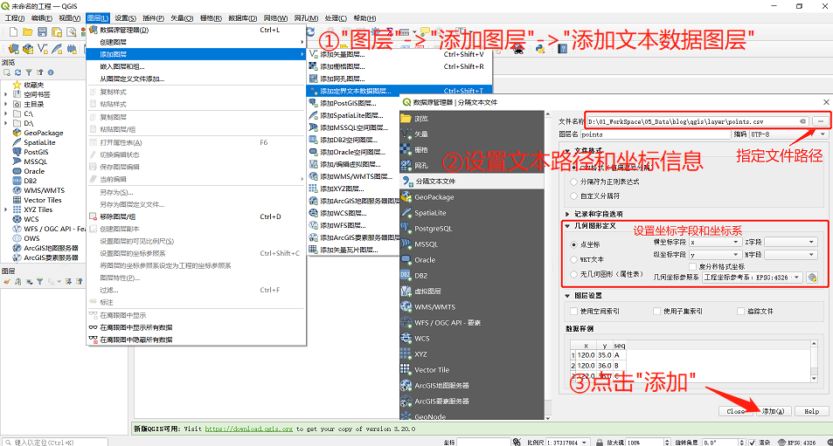Open Data Source Manager toolbar icon
833x446 pixels.
pyautogui.click(x=14, y=49)
